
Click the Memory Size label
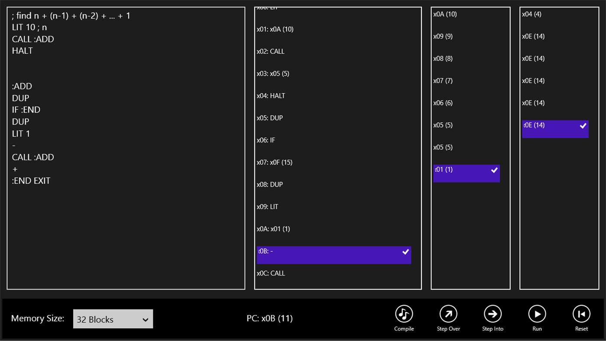tap(38, 318)
